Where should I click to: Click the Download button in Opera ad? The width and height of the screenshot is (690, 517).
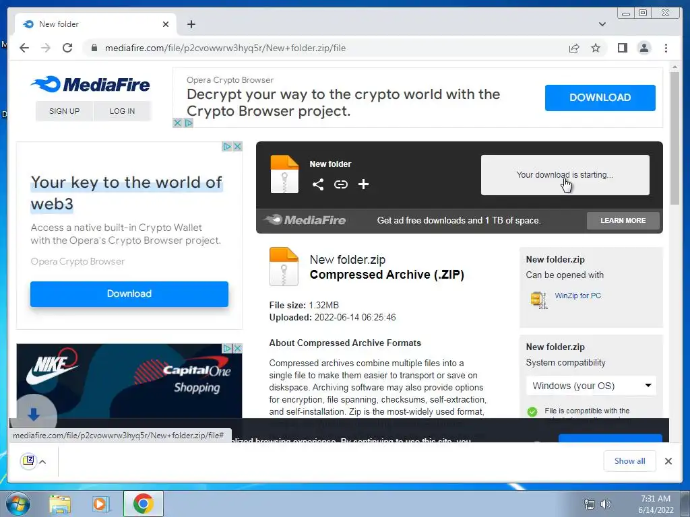[x=129, y=294]
